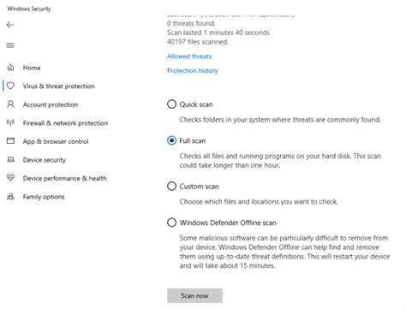This screenshot has height=309, width=406.
Task: Click the Family options people icon
Action: click(x=10, y=197)
